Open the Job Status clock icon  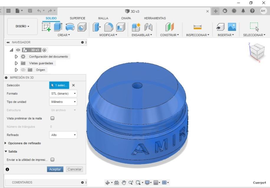234,11
